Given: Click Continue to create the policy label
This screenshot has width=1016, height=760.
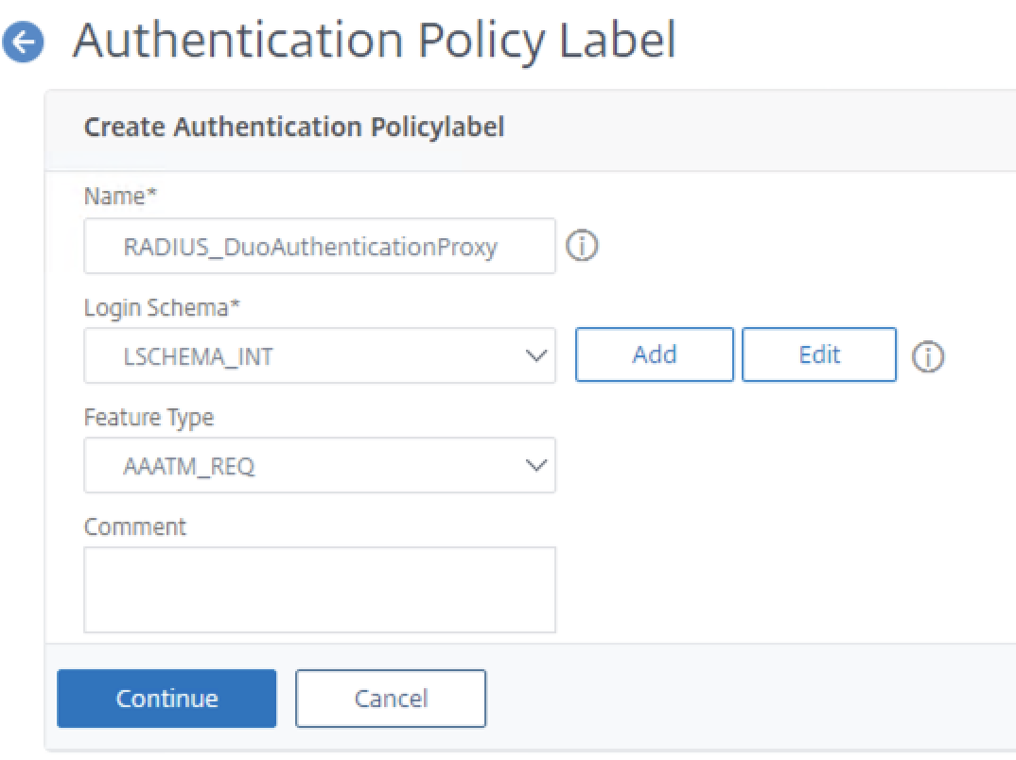Looking at the screenshot, I should tap(166, 698).
